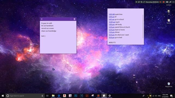Open the 5:00 AM link in schedule note
This screenshot has height=98, width=175.
click(x=112, y=14)
